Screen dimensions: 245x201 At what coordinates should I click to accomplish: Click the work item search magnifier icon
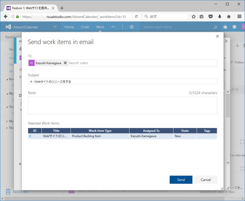click(216, 27)
